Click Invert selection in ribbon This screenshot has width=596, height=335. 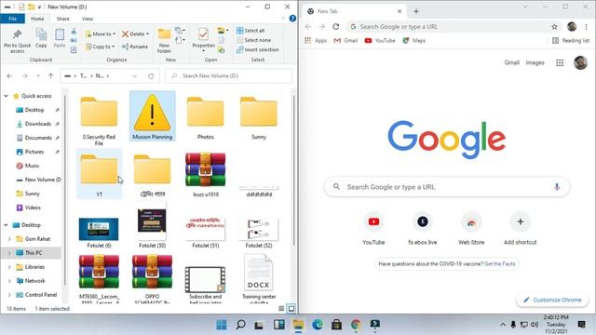257,49
